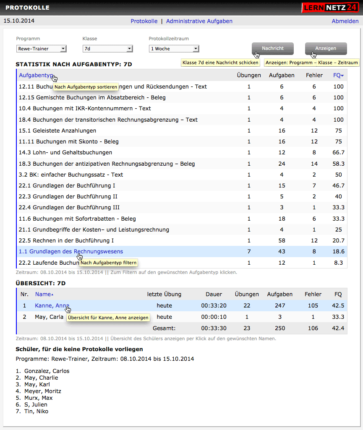Image resolution: width=363 pixels, height=430 pixels.
Task: Select row 21.1 Grundbegriffe der Kostenrechnung
Action: (x=182, y=229)
